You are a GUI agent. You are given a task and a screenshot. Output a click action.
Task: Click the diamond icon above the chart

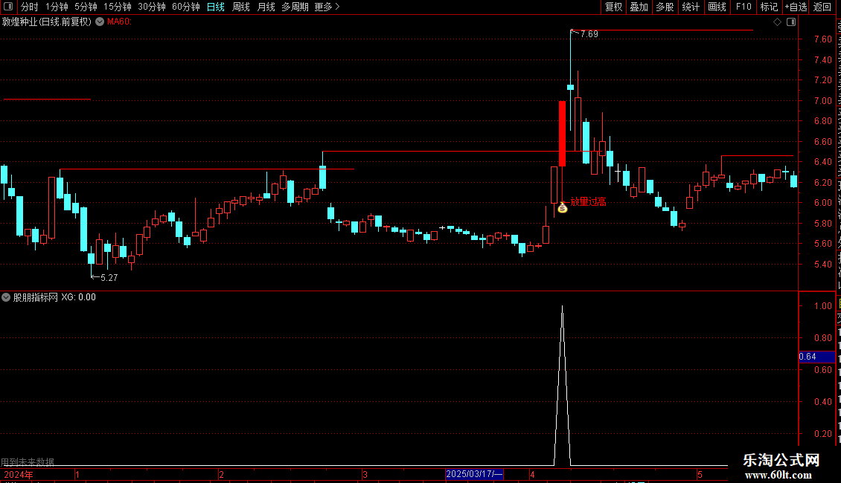point(777,22)
